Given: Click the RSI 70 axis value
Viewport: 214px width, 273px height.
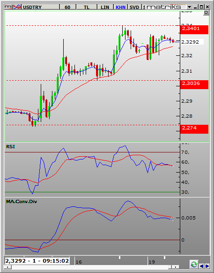Looking at the screenshot, I should coord(185,152).
